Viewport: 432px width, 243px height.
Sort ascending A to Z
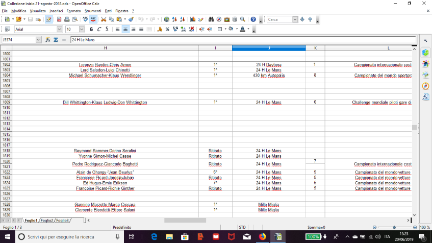pyautogui.click(x=174, y=19)
